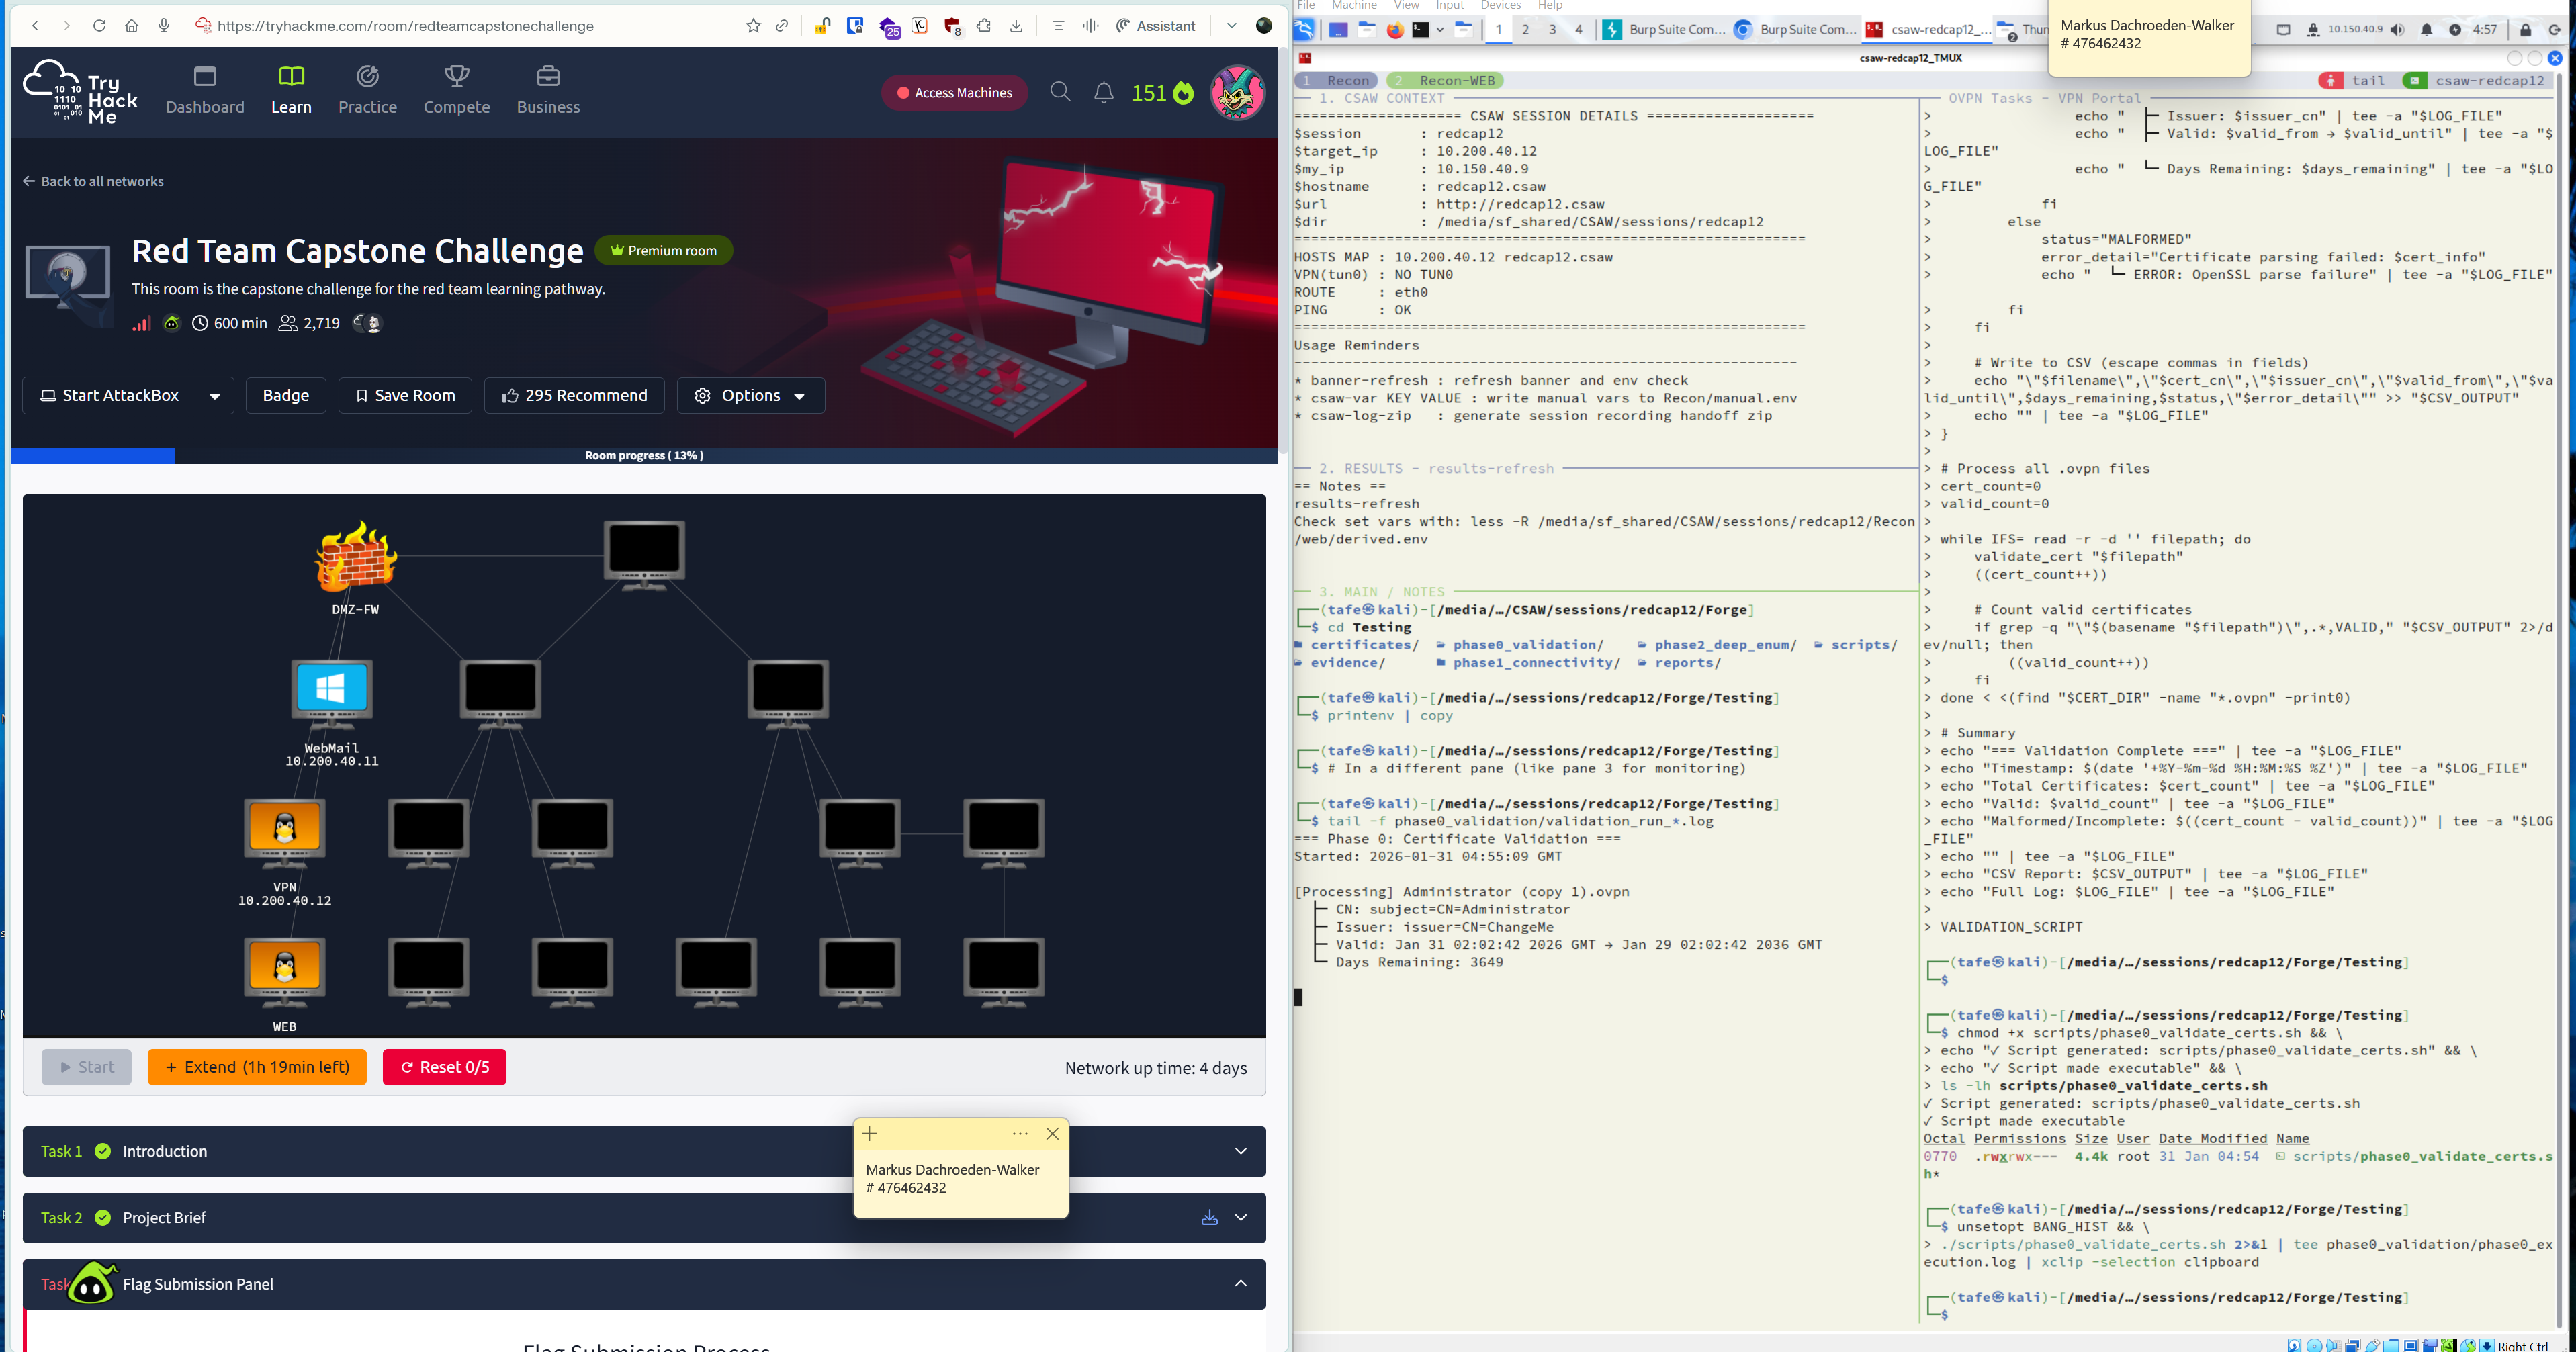Open the notifications bell
2576x1352 pixels.
(1103, 92)
